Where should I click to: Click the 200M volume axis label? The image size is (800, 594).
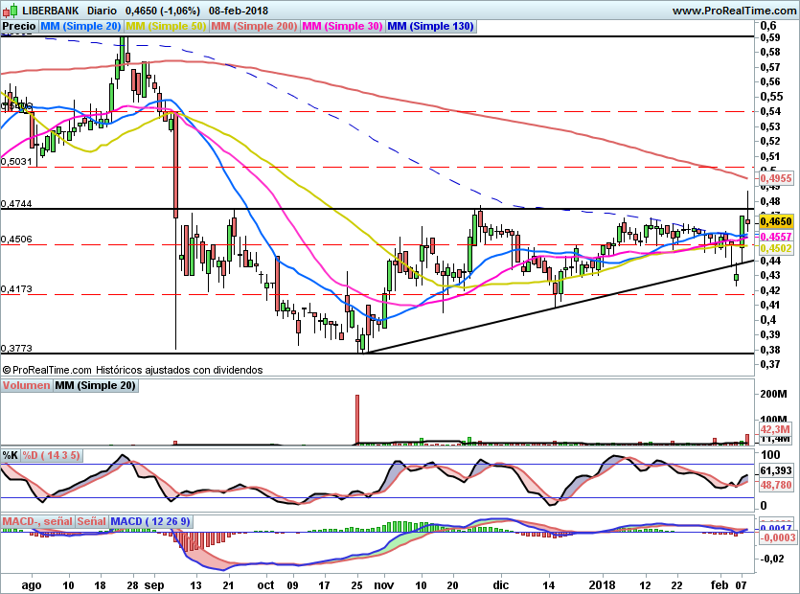click(x=773, y=394)
